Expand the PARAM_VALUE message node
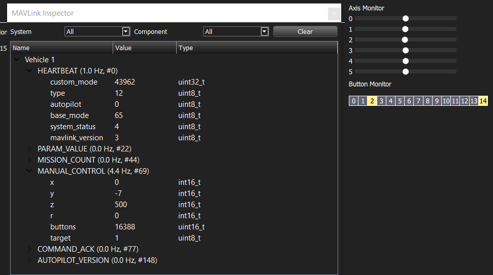493x275 pixels. (29, 148)
